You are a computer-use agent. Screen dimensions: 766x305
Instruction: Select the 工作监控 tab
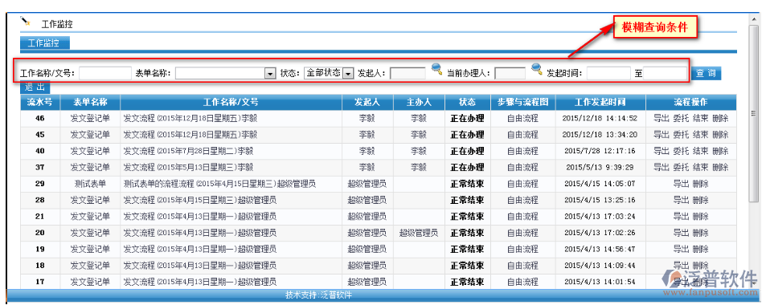[44, 43]
